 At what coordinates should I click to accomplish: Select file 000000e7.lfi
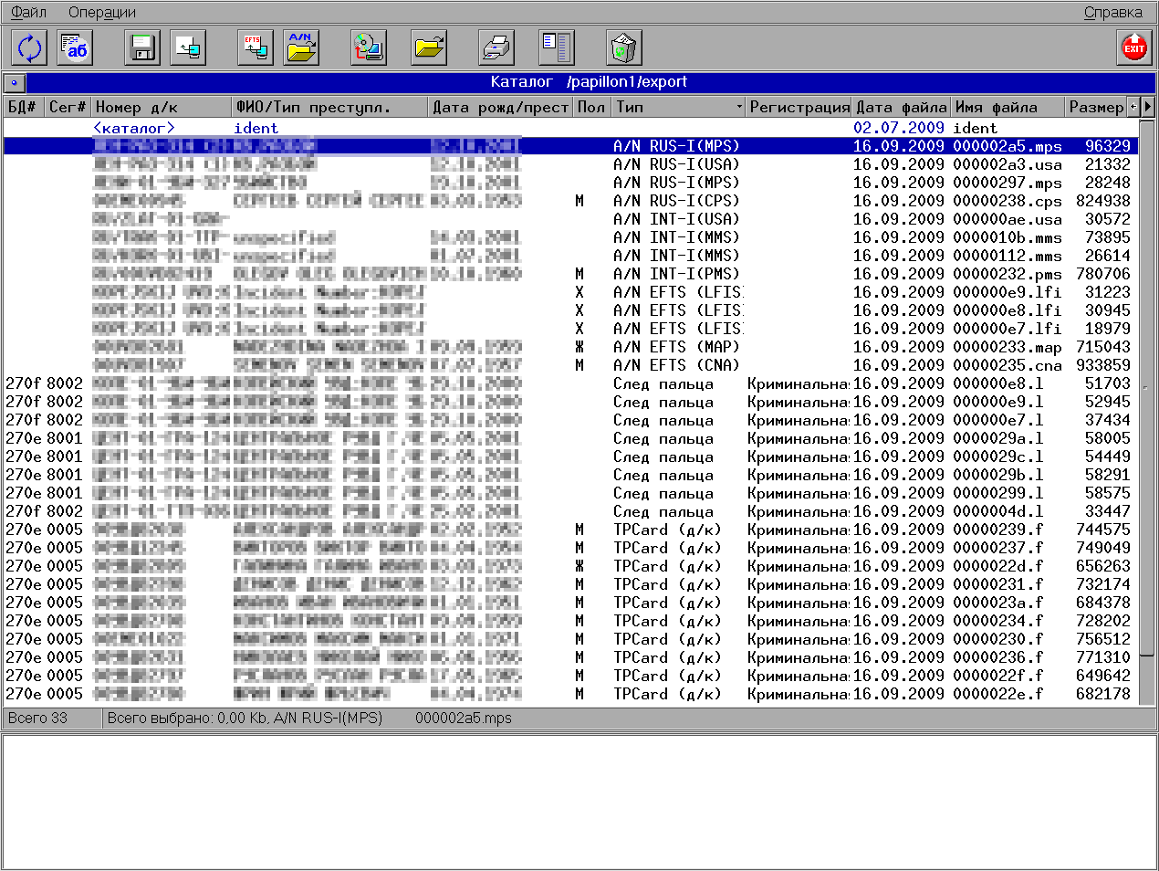click(571, 329)
